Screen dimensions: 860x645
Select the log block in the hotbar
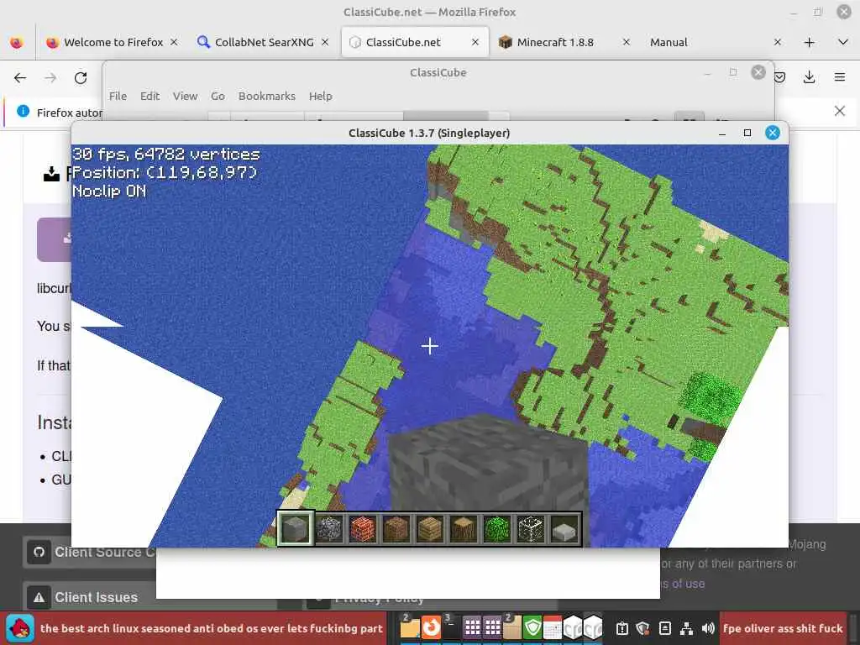click(x=464, y=528)
